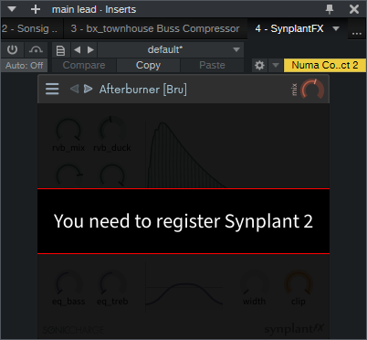Adjust the clip knob

[299, 283]
